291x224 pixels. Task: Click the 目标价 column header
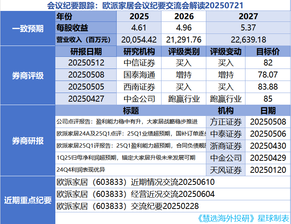pos(268,52)
